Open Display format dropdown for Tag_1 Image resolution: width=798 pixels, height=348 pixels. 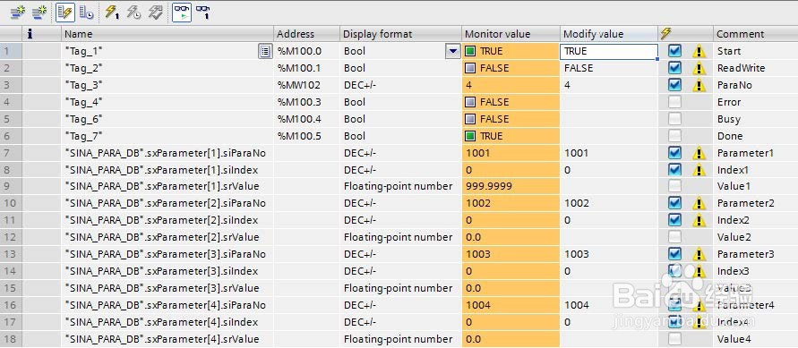[452, 51]
